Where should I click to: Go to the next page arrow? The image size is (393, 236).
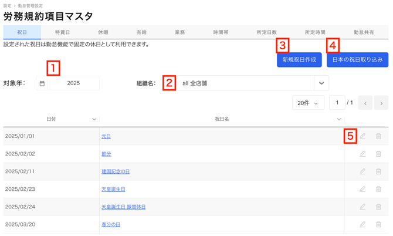pos(381,103)
